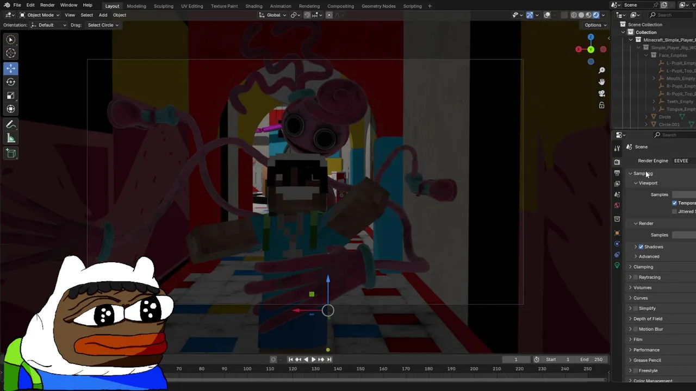Toggle the Jittered Shadows checkbox

click(x=675, y=212)
